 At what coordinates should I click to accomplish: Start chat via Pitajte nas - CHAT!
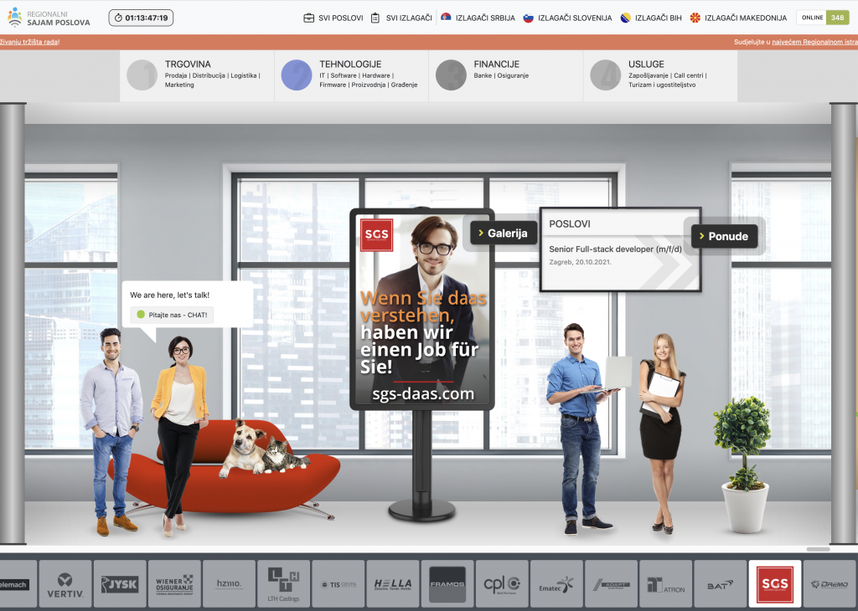(x=172, y=315)
